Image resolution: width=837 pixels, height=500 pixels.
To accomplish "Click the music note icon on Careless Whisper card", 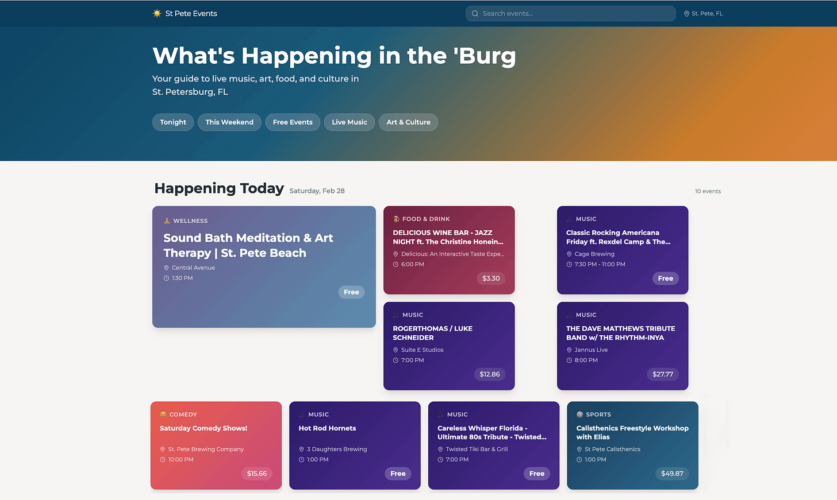I will tap(441, 414).
